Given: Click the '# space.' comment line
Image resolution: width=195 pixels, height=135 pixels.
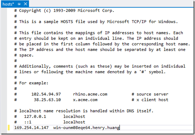Looking at the screenshot, I should click(24, 55).
